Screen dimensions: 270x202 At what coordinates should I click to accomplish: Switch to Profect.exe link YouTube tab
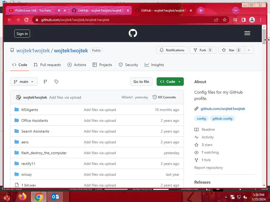pos(33,11)
